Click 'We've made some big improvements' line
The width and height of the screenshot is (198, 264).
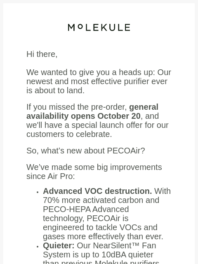(x=94, y=167)
